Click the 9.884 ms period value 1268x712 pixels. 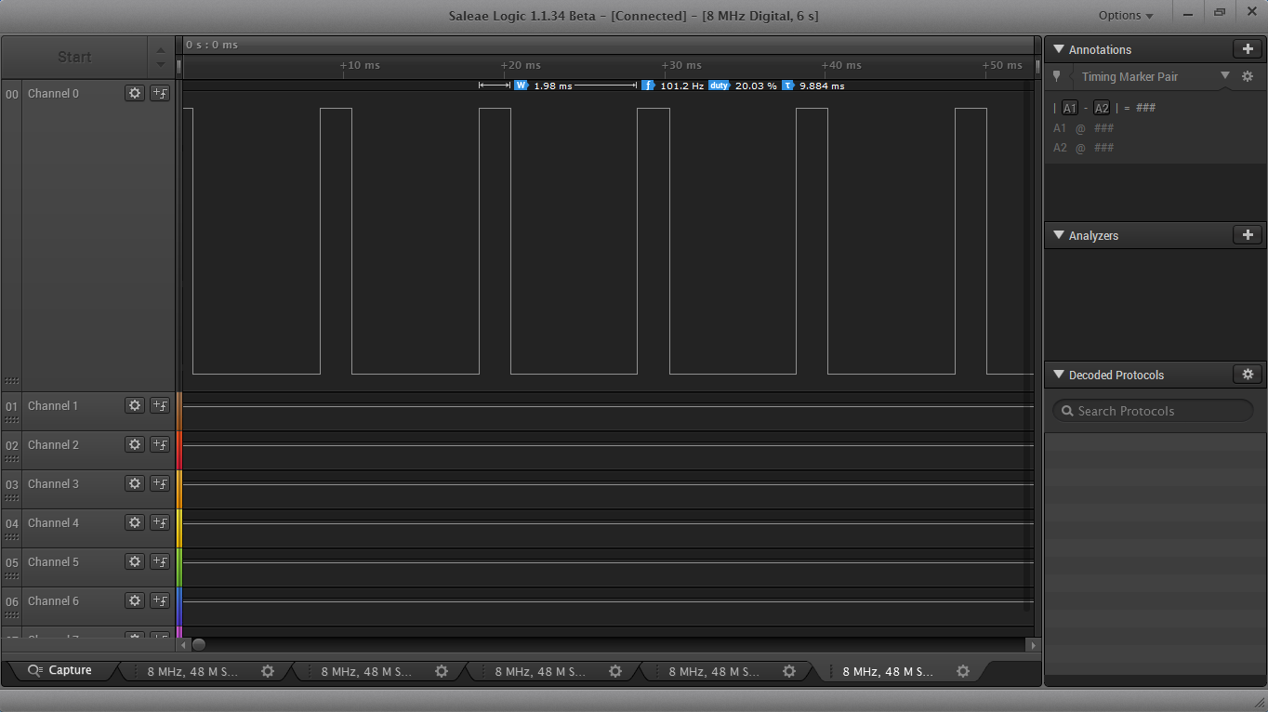pos(822,86)
